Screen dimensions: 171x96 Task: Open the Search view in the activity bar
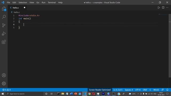pyautogui.click(x=4, y=17)
